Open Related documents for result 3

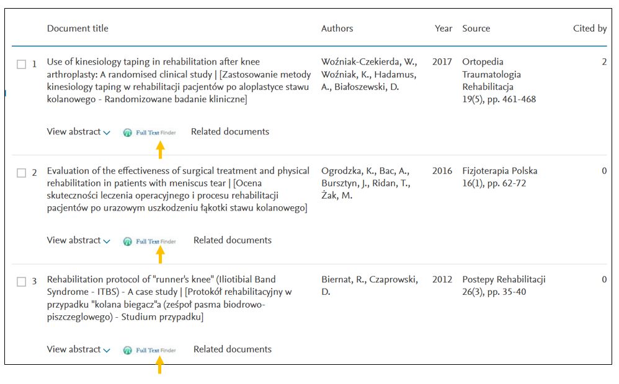pyautogui.click(x=232, y=350)
